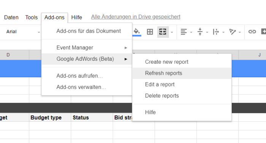266x143 pixels.
Task: Choose Edit a report
Action: pos(182,84)
